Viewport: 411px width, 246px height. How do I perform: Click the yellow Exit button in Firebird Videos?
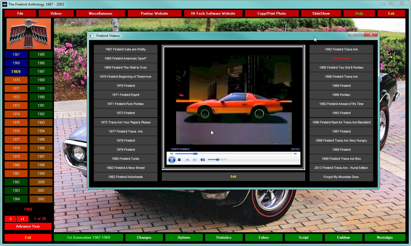point(233,177)
